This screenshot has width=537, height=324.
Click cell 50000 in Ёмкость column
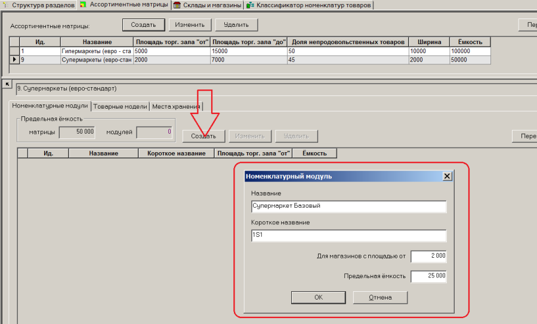pyautogui.click(x=470, y=60)
